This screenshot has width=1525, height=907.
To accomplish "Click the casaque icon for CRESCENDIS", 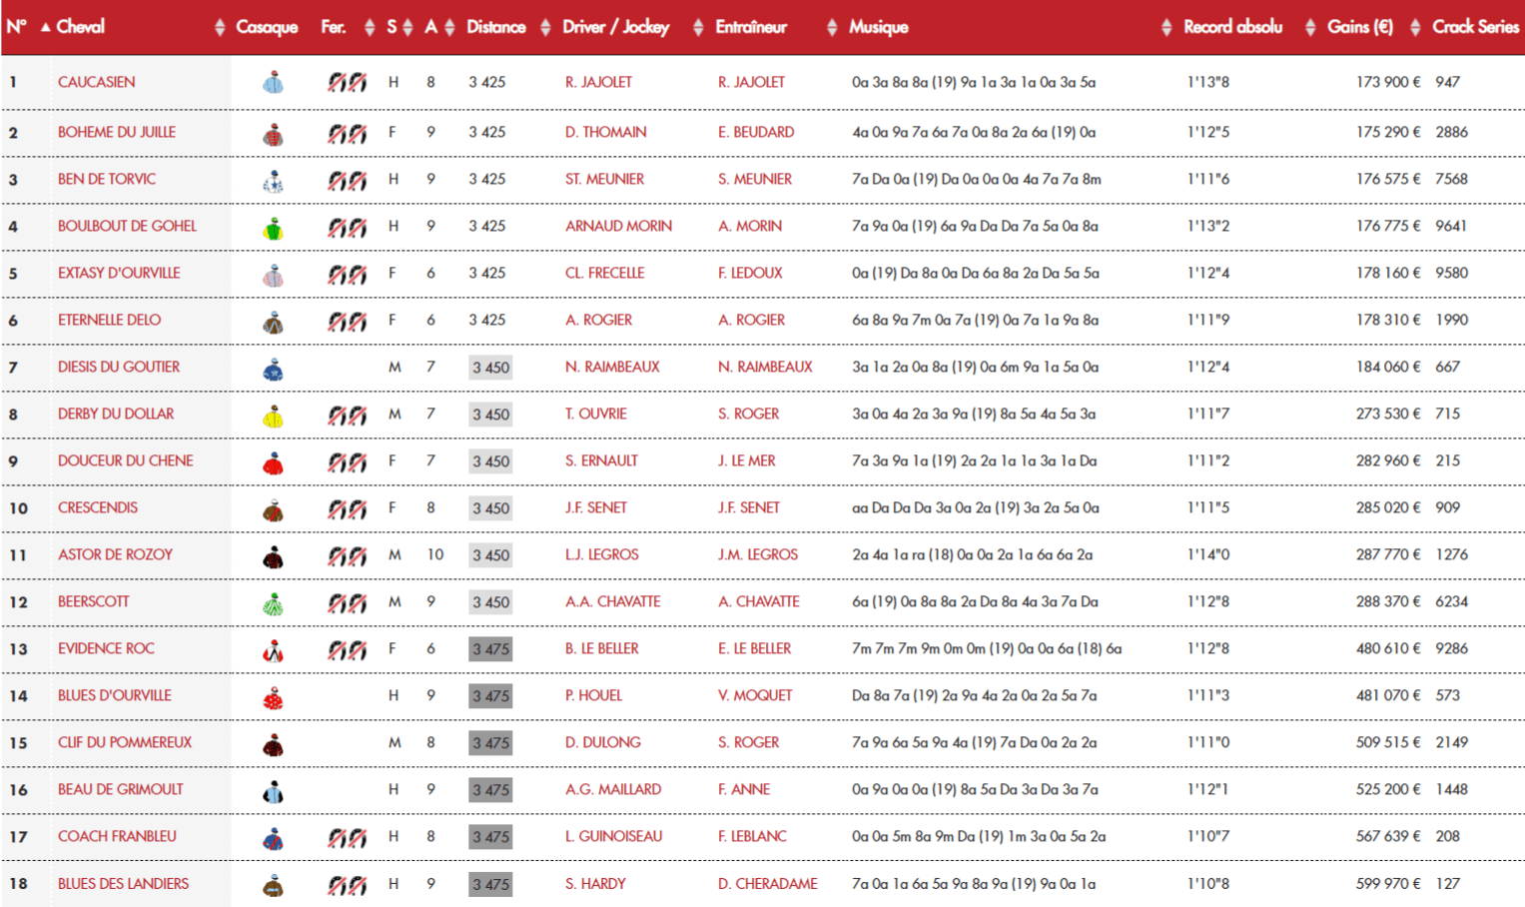I will [273, 508].
